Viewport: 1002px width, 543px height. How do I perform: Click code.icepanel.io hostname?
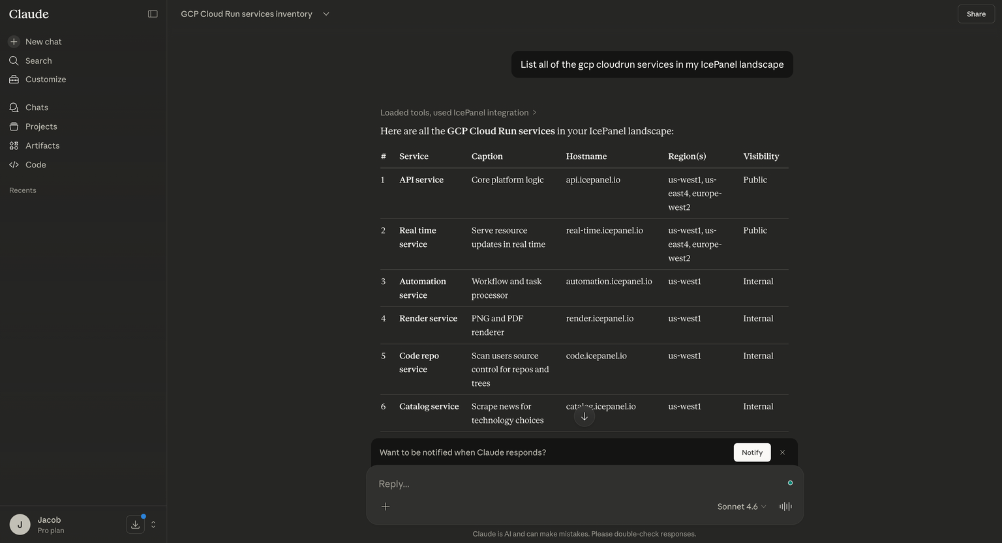tap(596, 356)
